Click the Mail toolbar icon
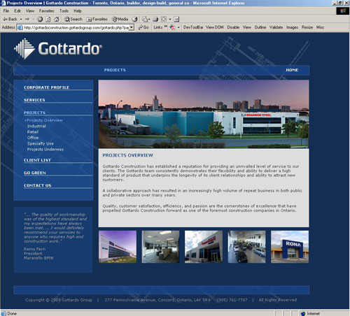Viewport: 350px width, 316px height. point(145,19)
